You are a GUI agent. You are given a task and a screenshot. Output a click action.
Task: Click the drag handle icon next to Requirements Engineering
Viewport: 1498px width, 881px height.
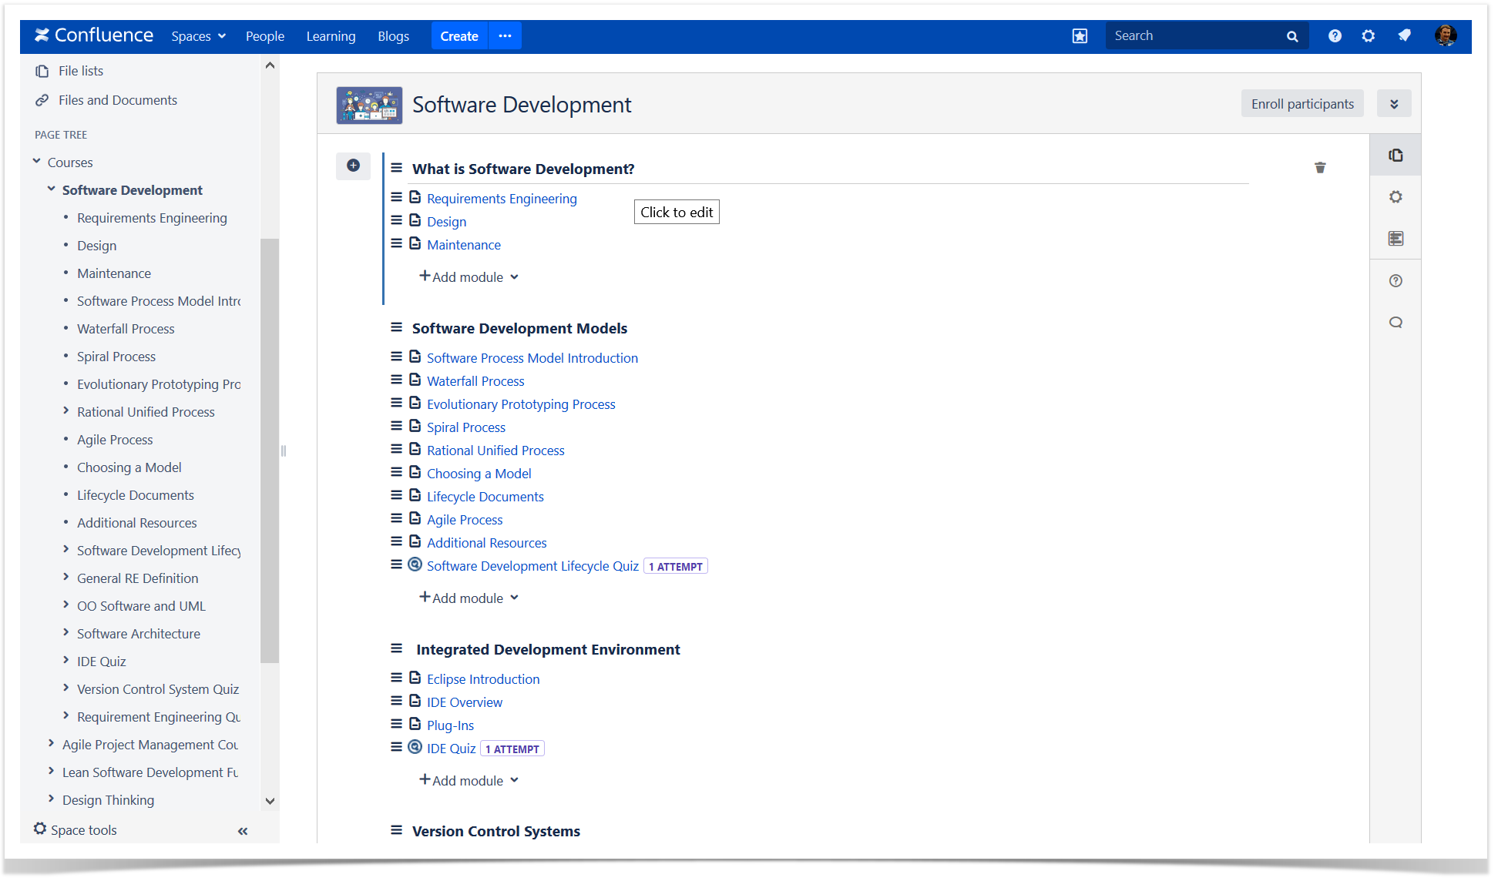click(x=398, y=197)
